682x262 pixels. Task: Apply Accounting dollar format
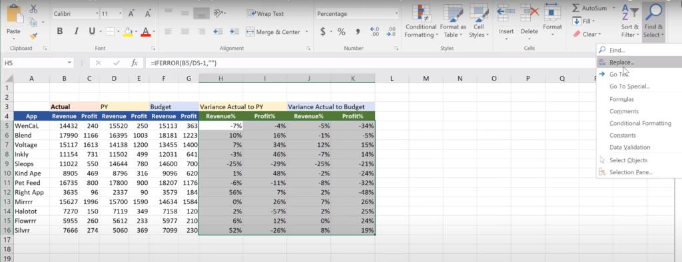coord(323,32)
